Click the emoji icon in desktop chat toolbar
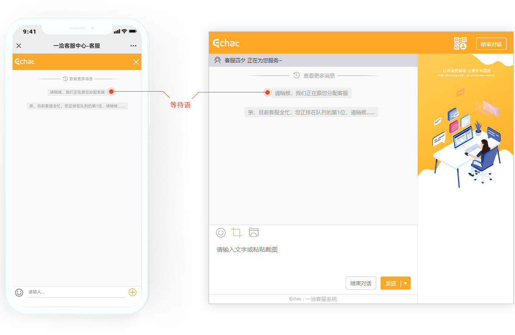The image size is (515, 335). [221, 232]
